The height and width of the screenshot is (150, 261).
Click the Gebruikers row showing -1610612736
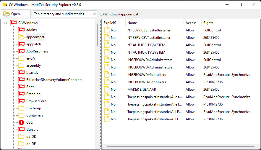tap(181, 82)
